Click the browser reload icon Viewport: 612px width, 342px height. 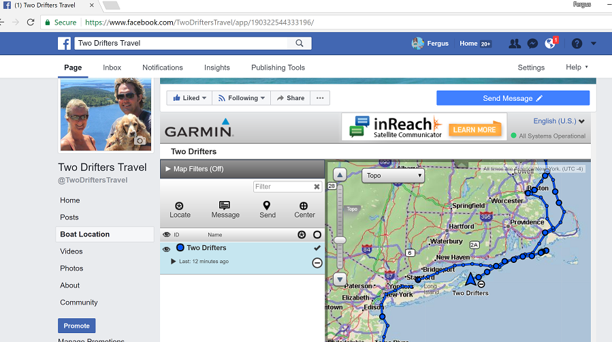click(x=31, y=22)
